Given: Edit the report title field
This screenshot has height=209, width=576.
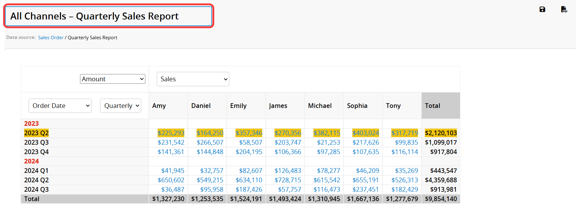Looking at the screenshot, I should 108,16.
